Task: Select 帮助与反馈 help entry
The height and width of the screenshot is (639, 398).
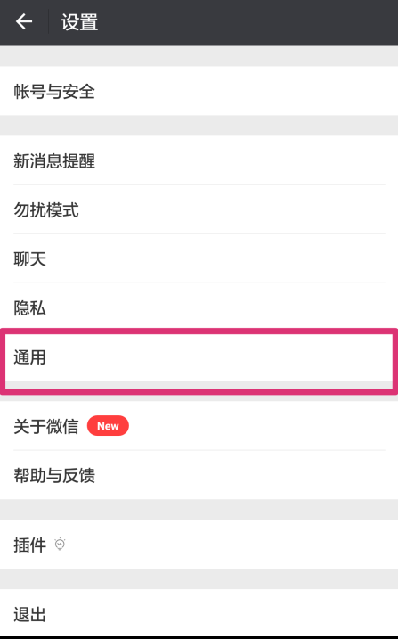Action: click(199, 475)
